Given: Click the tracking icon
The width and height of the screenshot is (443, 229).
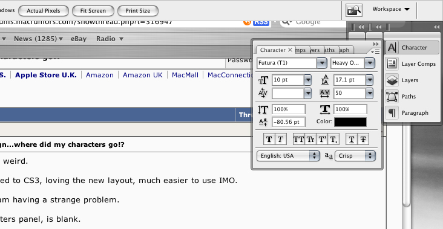Looking at the screenshot, I should coord(324,93).
